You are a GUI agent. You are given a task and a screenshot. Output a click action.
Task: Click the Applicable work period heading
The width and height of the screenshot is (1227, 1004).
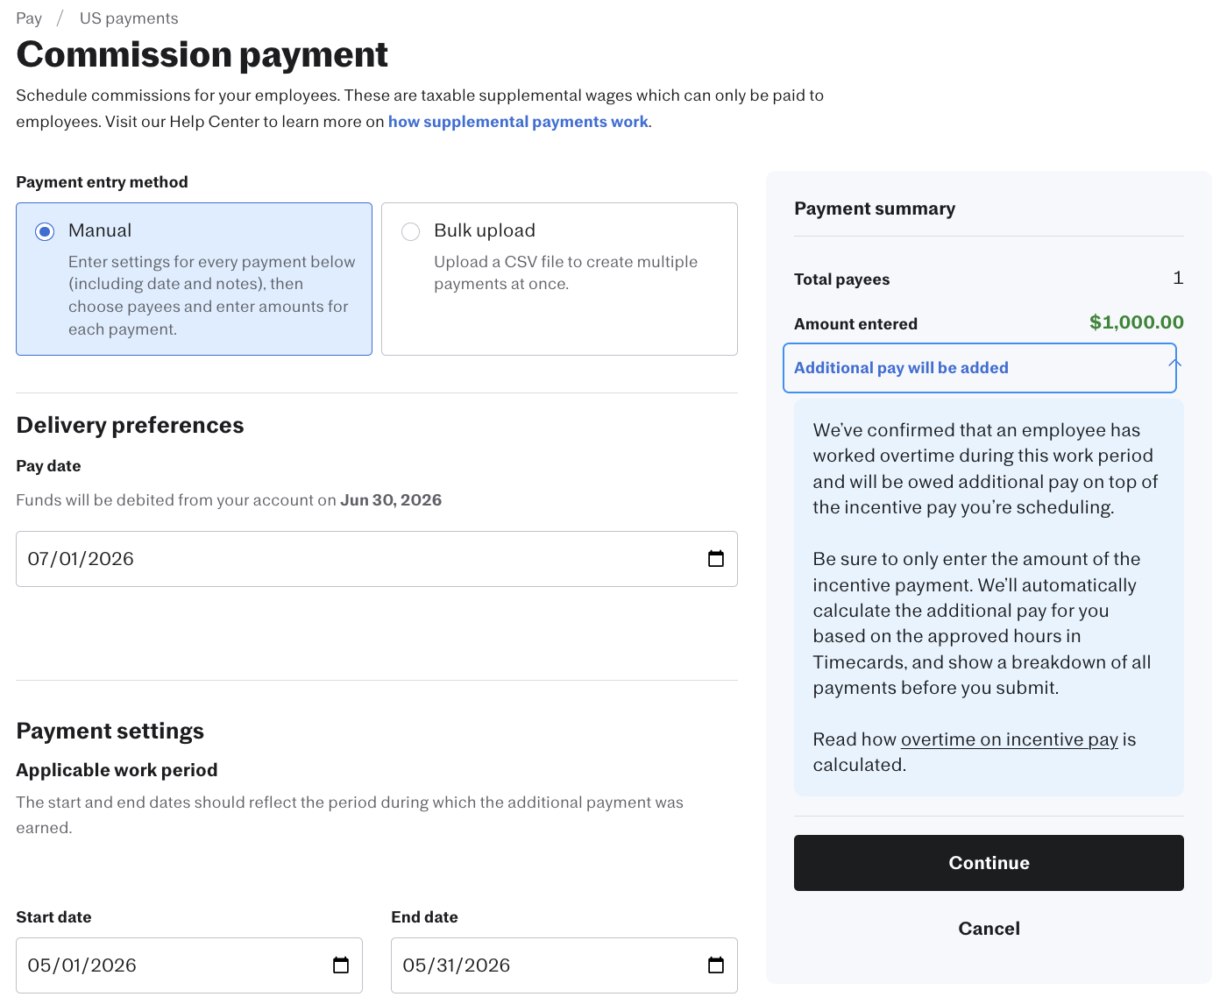pyautogui.click(x=117, y=770)
